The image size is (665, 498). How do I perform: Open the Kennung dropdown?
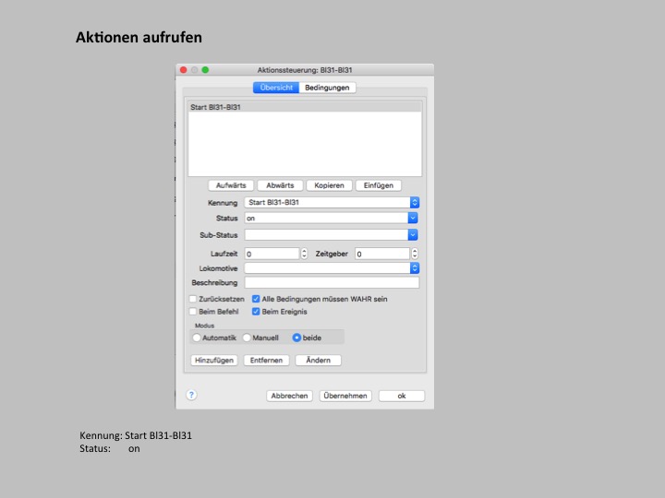coord(414,202)
